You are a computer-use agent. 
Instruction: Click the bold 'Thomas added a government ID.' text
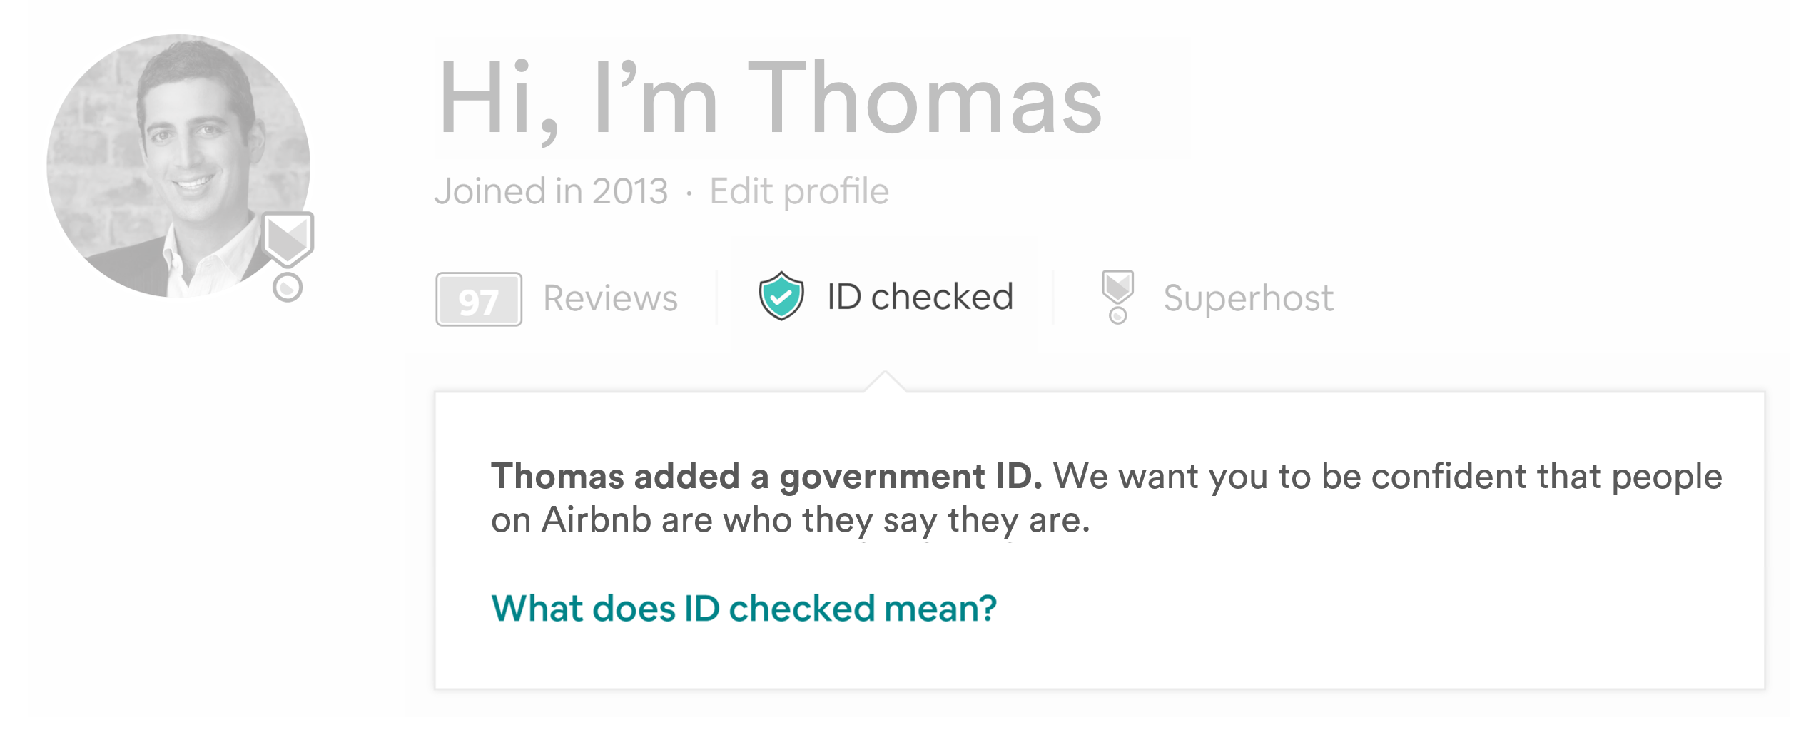coord(767,477)
